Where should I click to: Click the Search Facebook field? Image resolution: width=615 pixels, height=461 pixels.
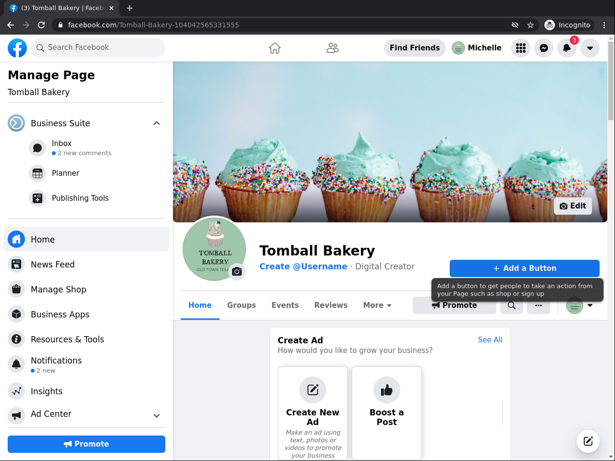(98, 48)
